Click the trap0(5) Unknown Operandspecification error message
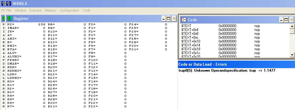Viewport: 295px width, 110px height. point(227,71)
